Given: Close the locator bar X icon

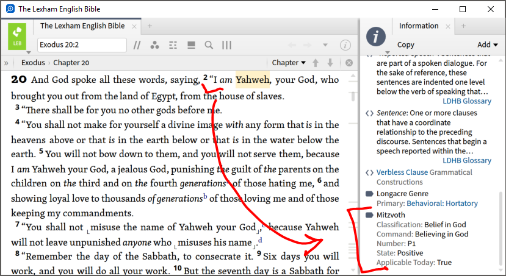Looking at the screenshot, I should (349, 63).
